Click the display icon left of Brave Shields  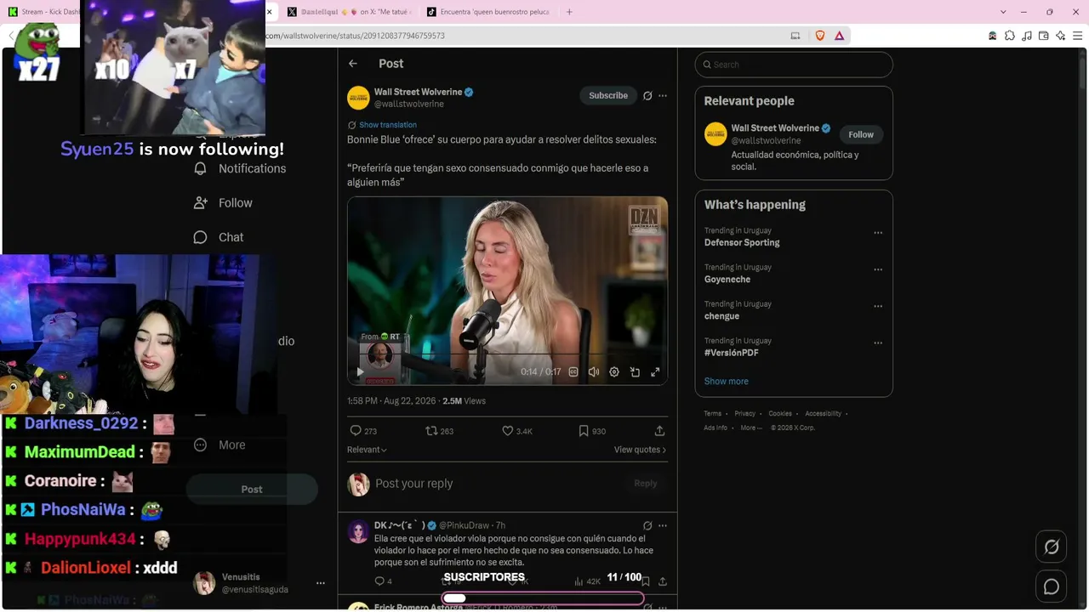(x=795, y=36)
